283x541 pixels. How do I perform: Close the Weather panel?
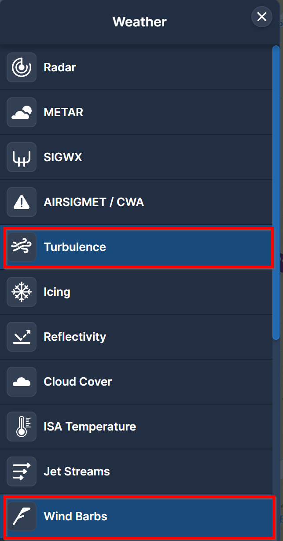pos(262,17)
